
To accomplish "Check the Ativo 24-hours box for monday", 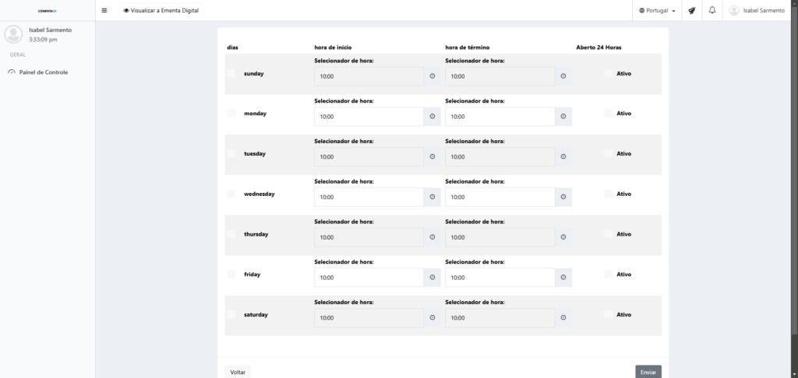I will (x=609, y=113).
